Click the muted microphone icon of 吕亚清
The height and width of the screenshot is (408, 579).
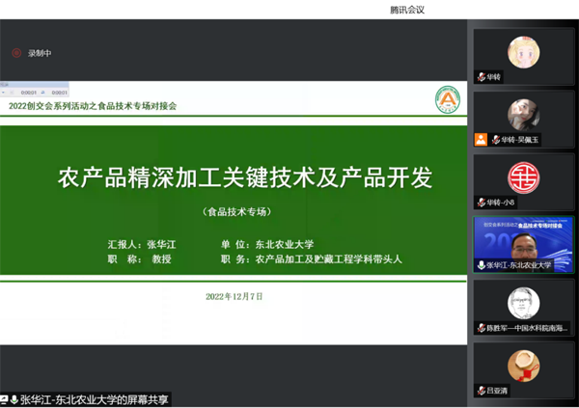click(x=482, y=391)
